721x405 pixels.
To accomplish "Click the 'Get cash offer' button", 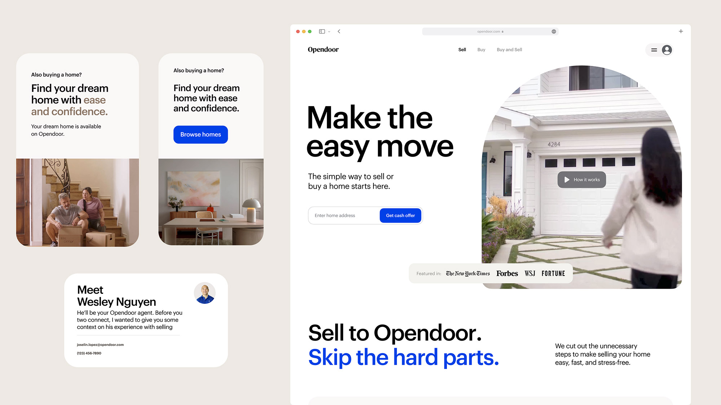I will [400, 215].
